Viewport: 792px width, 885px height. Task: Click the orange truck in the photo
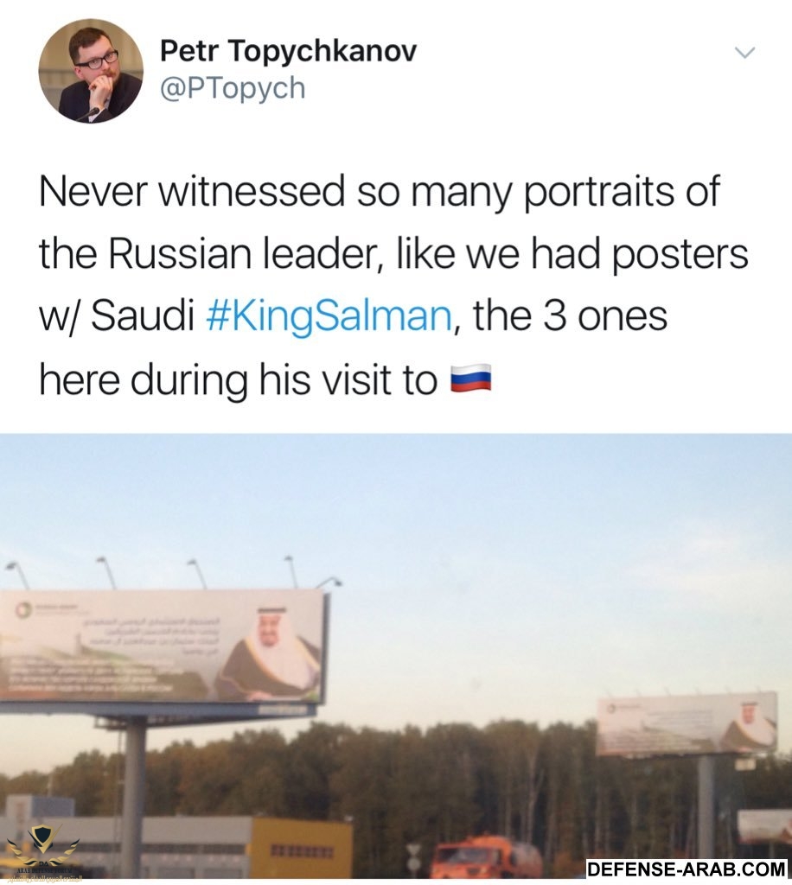point(484,858)
